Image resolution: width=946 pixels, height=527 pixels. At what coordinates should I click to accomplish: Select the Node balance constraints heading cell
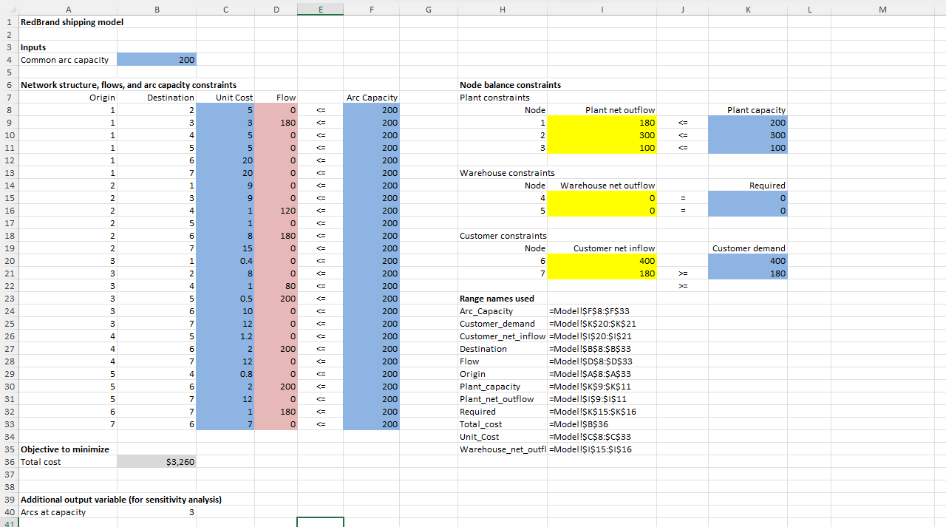pos(503,84)
